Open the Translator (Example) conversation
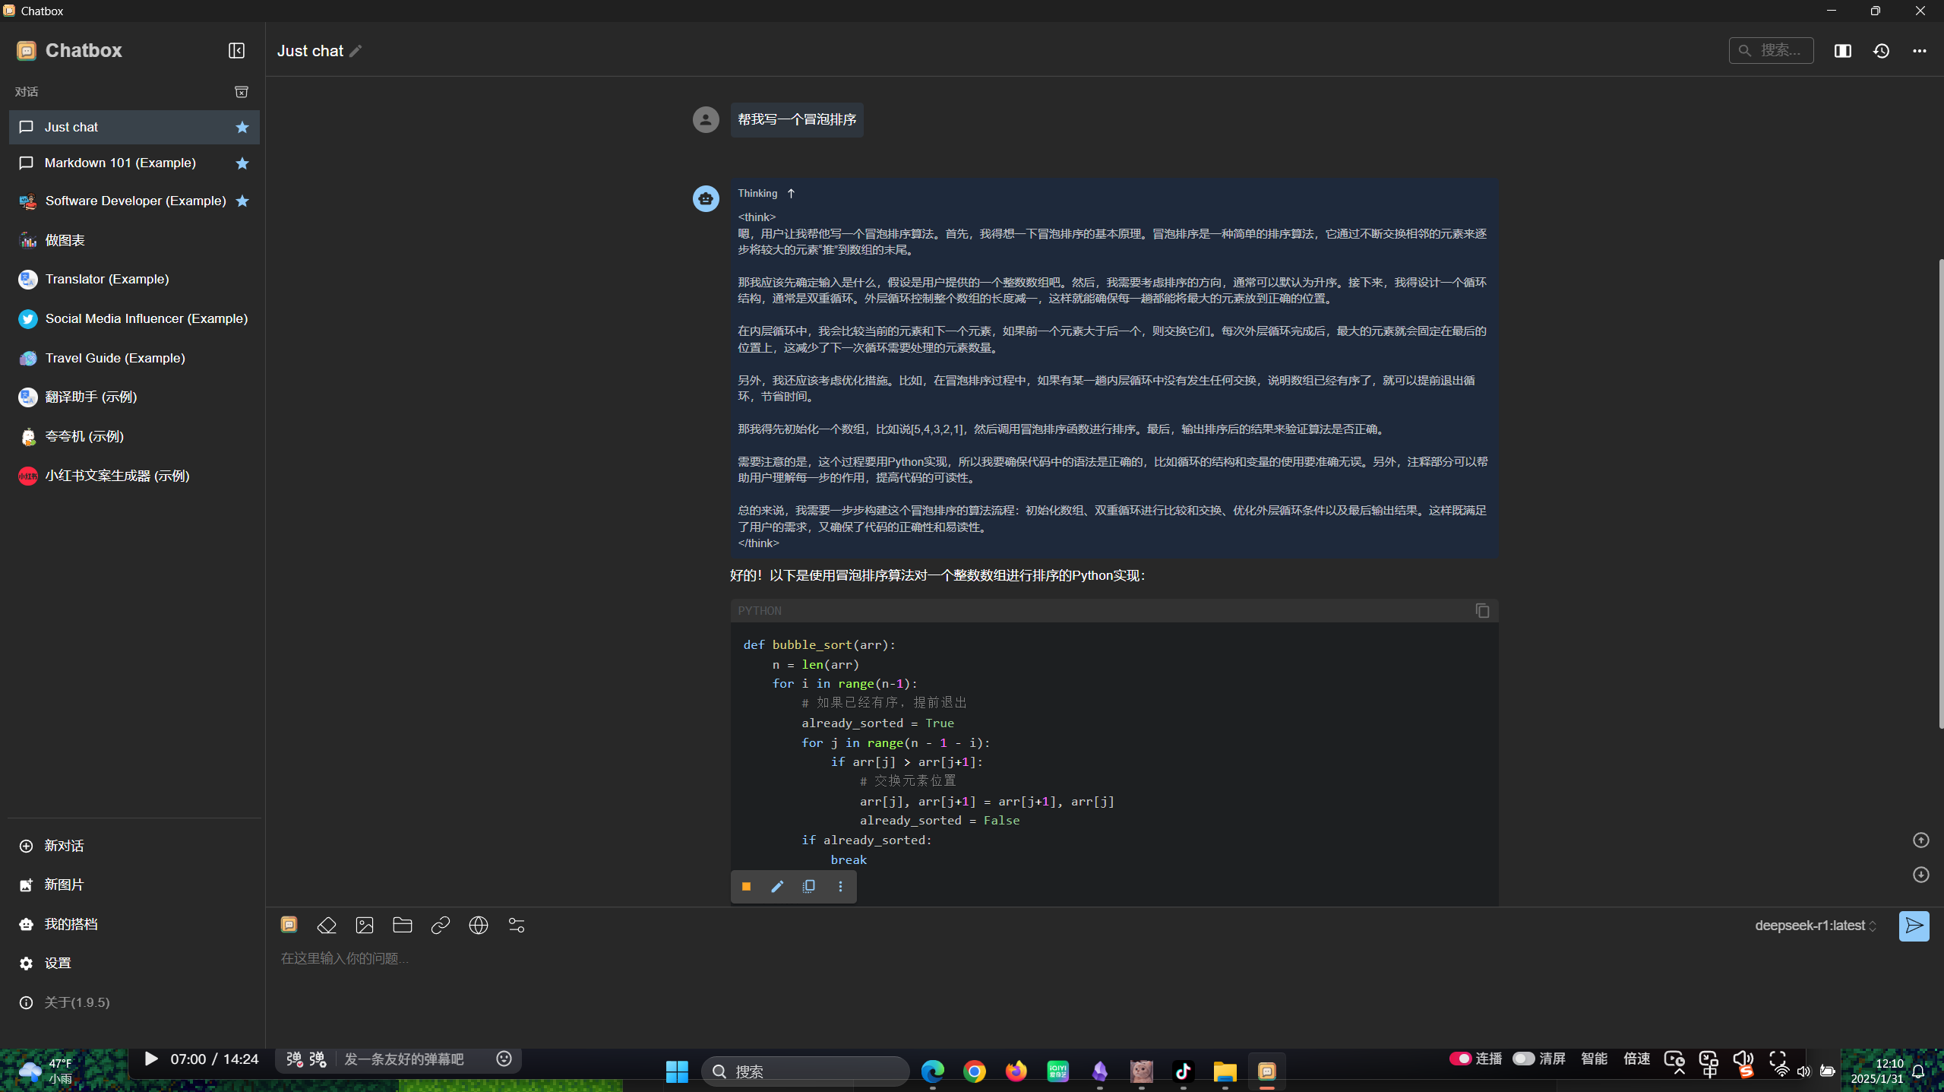The image size is (1944, 1092). (107, 279)
